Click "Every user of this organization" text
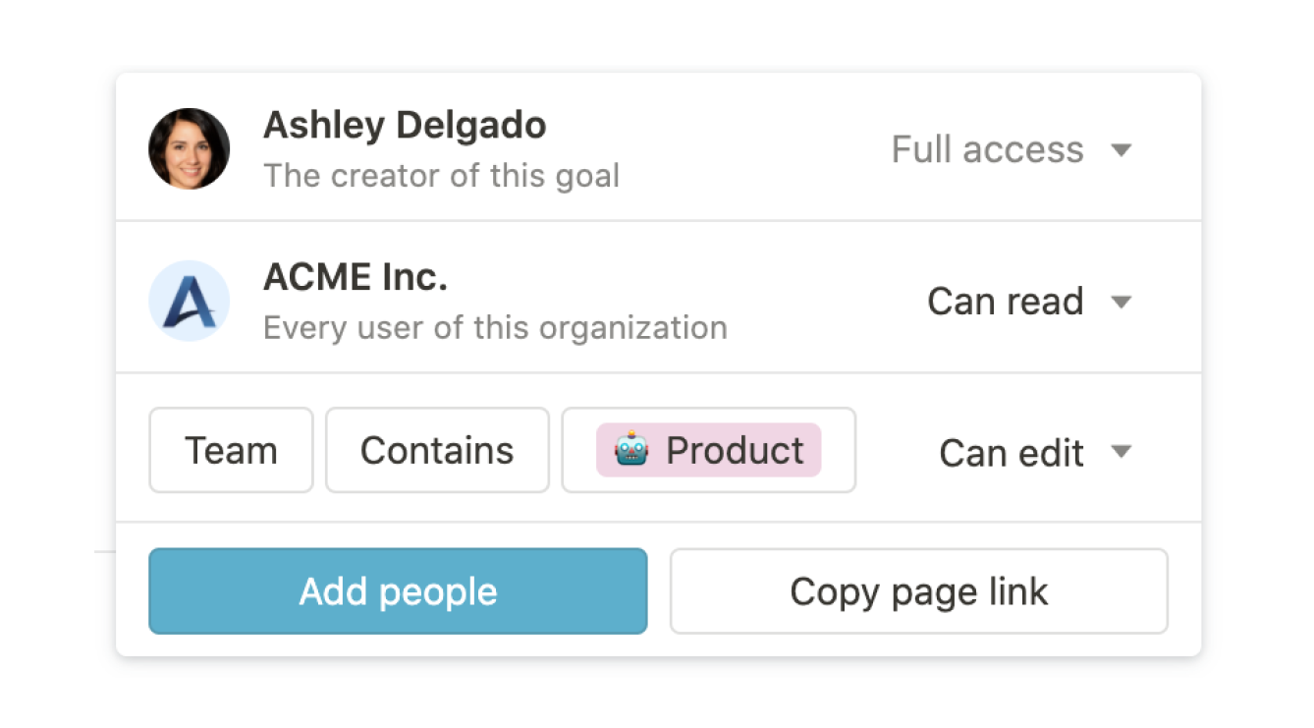Viewport: 1314px width, 728px height. coord(495,328)
